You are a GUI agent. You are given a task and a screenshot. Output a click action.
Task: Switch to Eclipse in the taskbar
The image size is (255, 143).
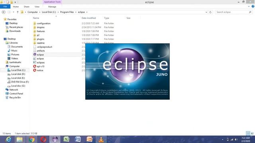pos(55,139)
